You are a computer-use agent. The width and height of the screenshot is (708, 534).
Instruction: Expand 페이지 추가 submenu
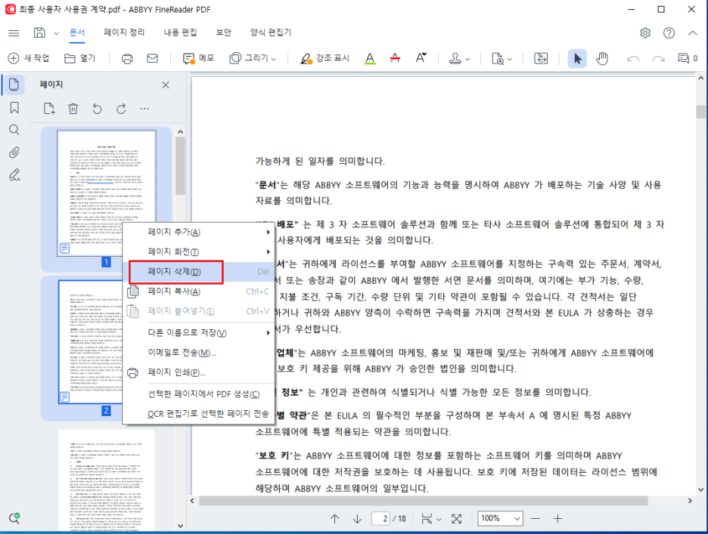click(x=199, y=232)
